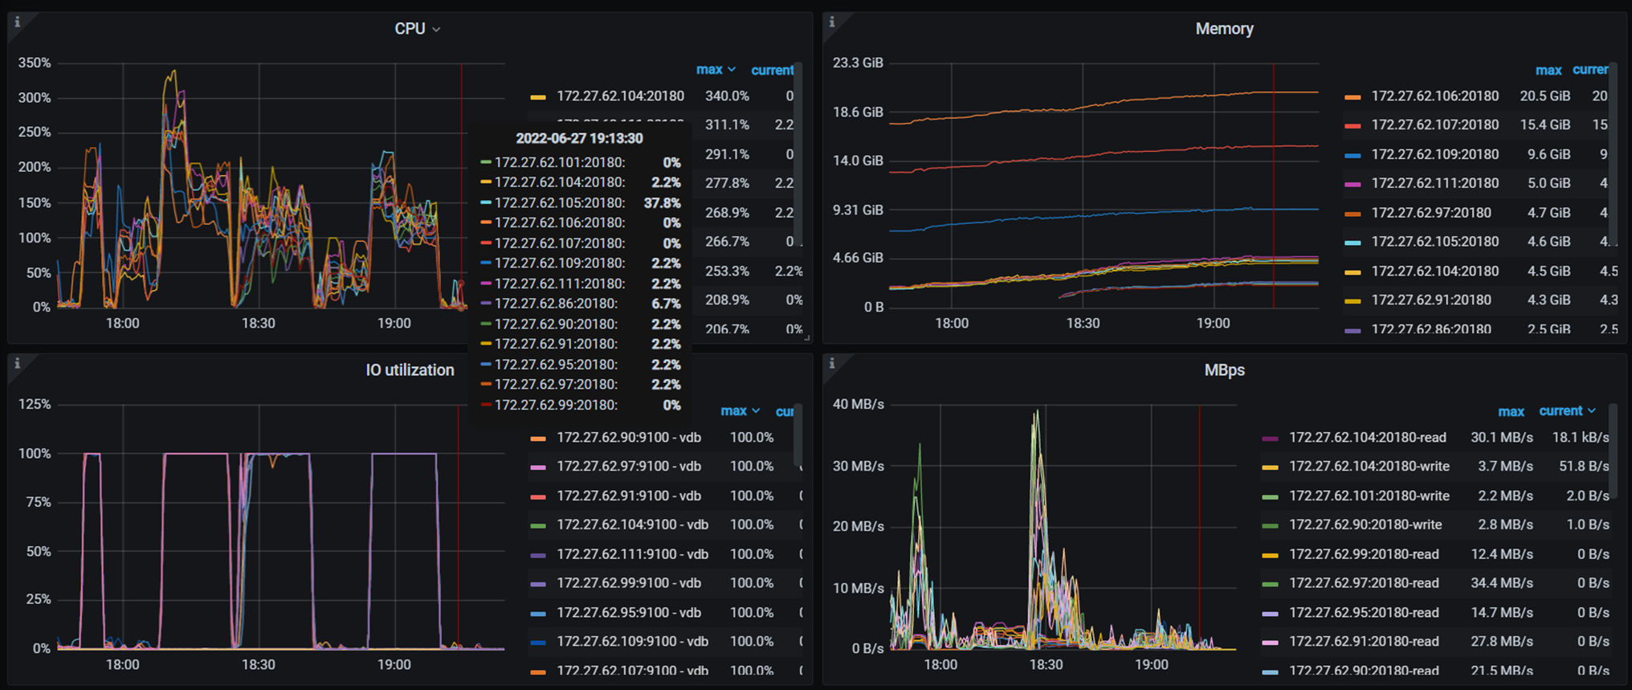The width and height of the screenshot is (1632, 690).
Task: Click the yellow series icon for 172.27.62.104:20180 in CPU legend
Action: [538, 97]
